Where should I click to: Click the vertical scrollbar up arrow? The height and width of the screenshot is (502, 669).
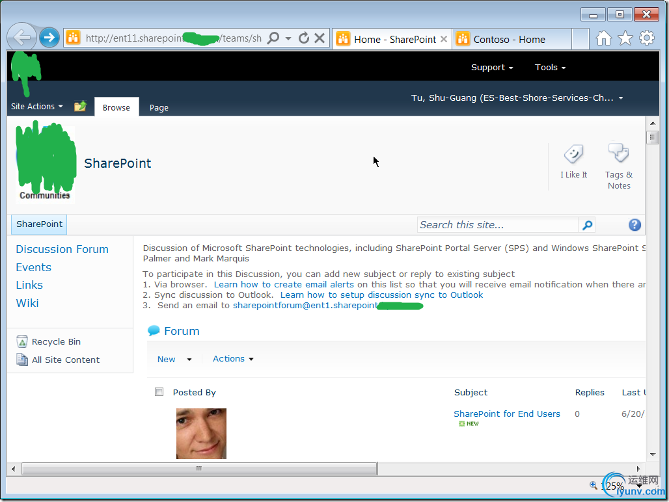click(652, 124)
